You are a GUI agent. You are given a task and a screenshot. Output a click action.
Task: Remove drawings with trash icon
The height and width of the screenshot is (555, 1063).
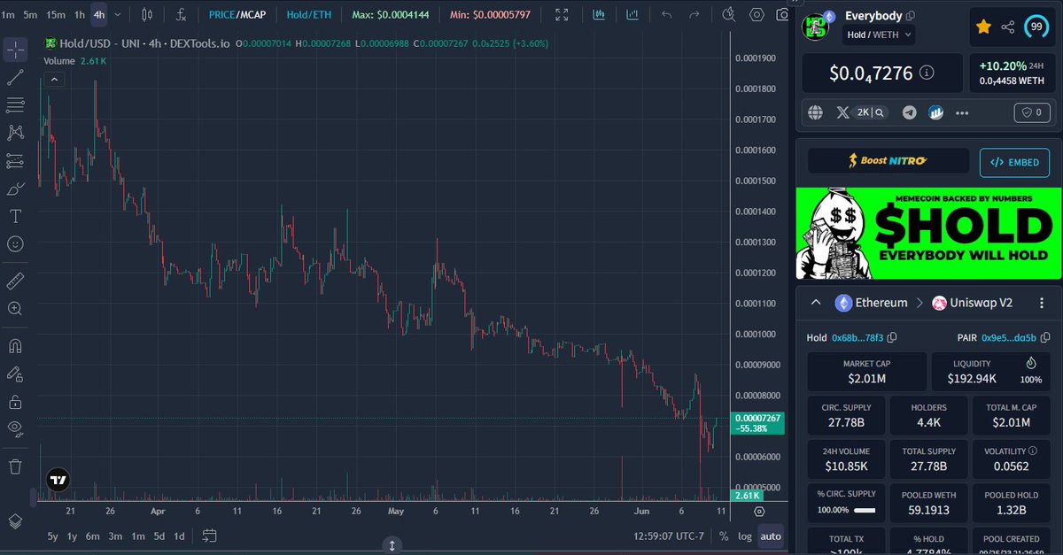point(15,466)
